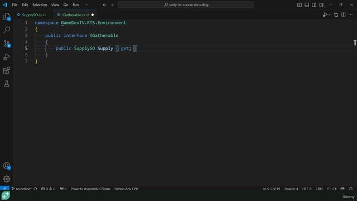The height and width of the screenshot is (201, 357).
Task: Open the Accounts menu icon
Action: [x=7, y=166]
